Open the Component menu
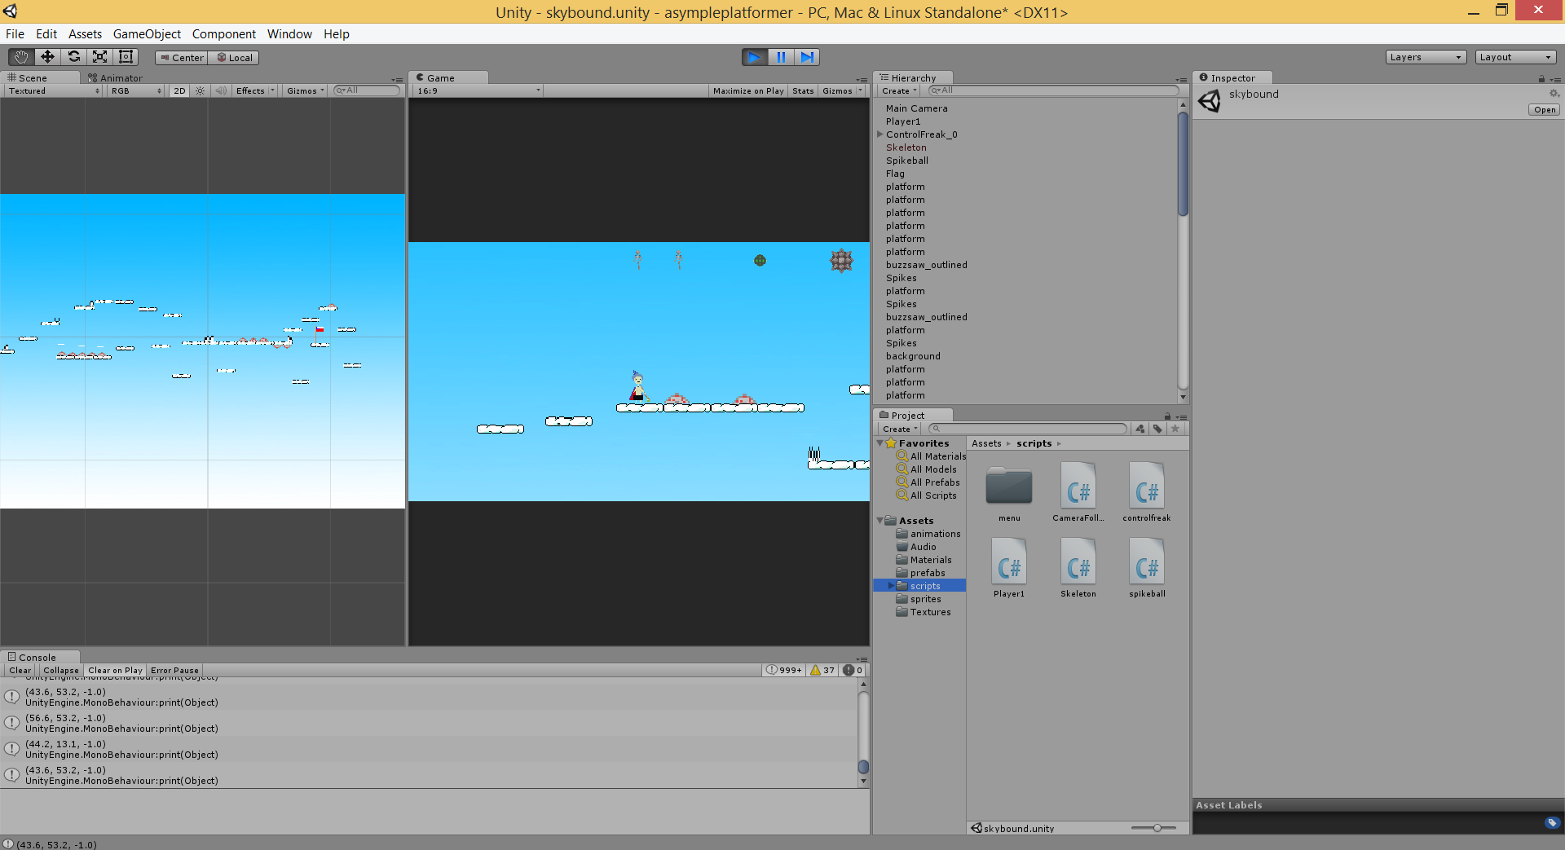1565x850 pixels. [223, 34]
